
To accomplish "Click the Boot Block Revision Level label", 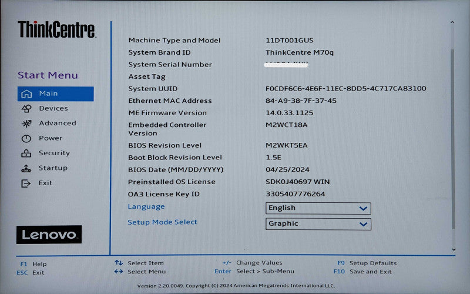I will tap(175, 158).
